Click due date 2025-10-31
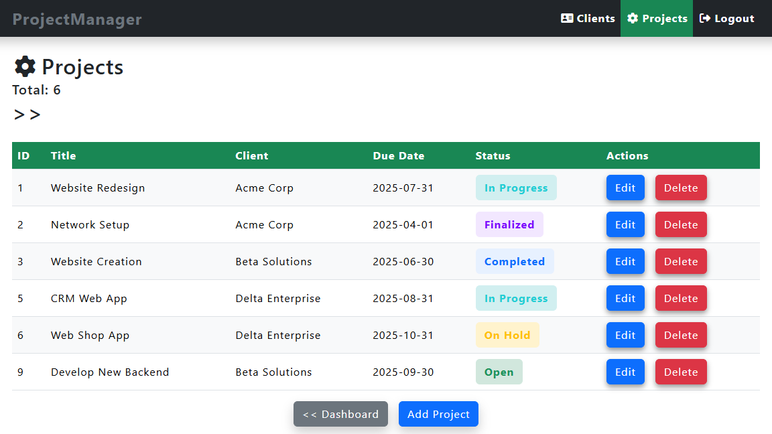The height and width of the screenshot is (434, 772). (x=403, y=335)
